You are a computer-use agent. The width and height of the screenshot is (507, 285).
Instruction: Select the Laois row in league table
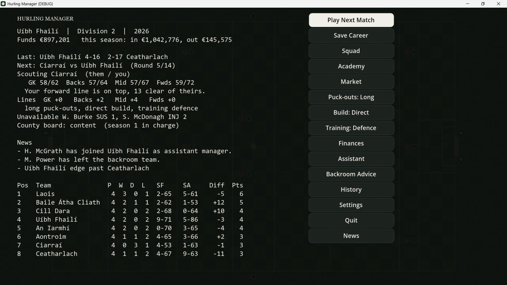point(130,194)
